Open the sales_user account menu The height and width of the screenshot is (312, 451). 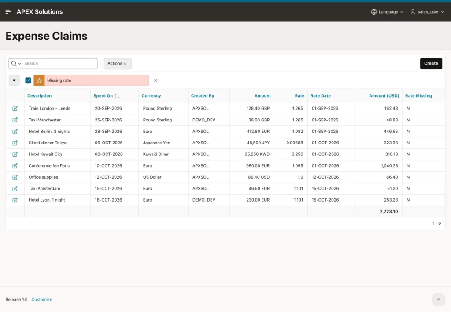[x=427, y=12]
